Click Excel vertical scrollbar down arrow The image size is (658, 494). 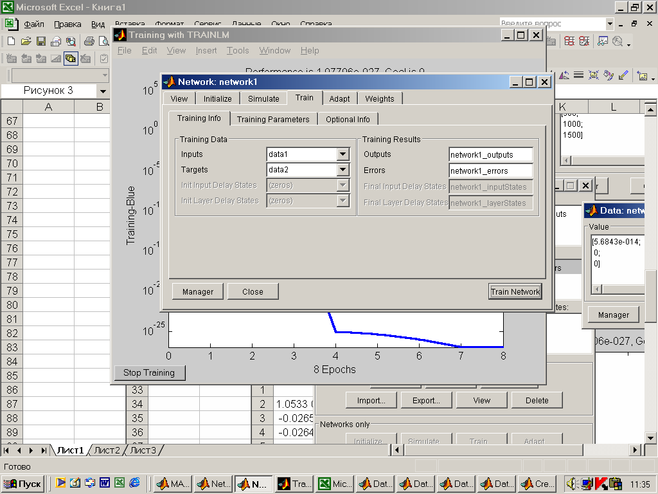point(650,437)
